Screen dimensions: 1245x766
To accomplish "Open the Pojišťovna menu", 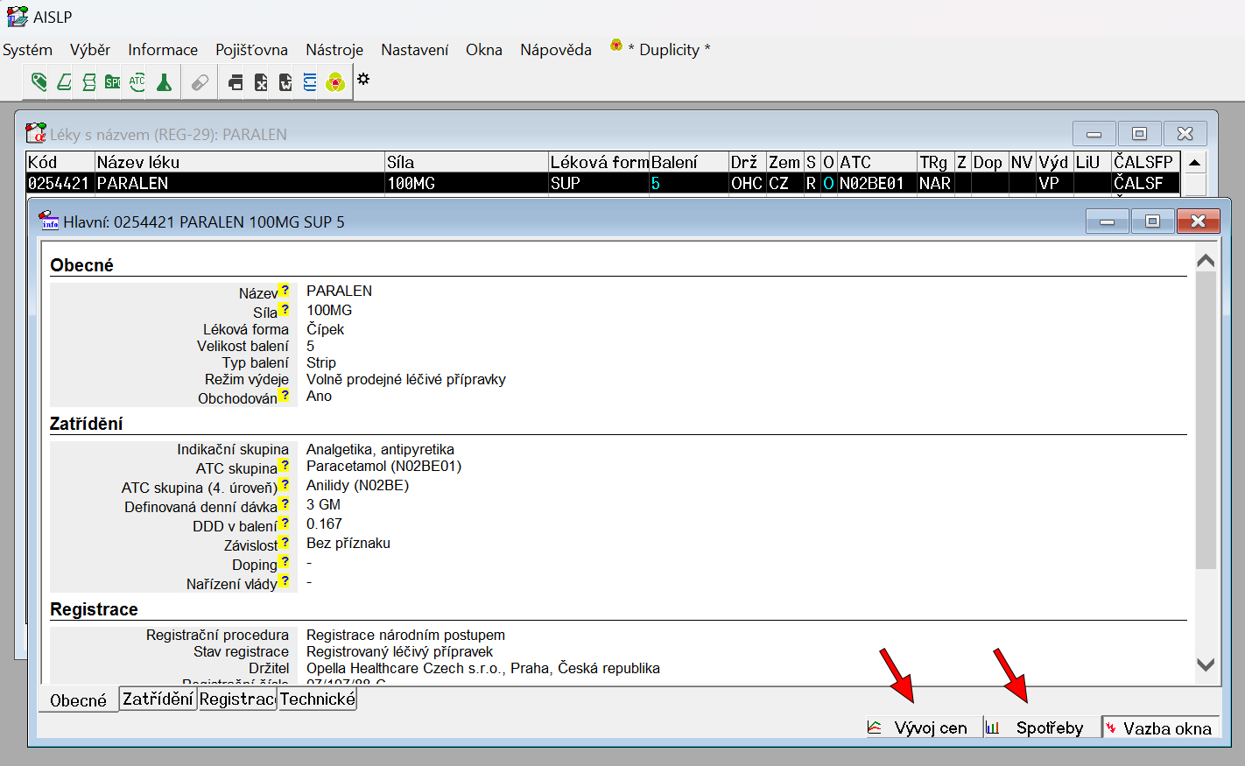I will pyautogui.click(x=251, y=50).
